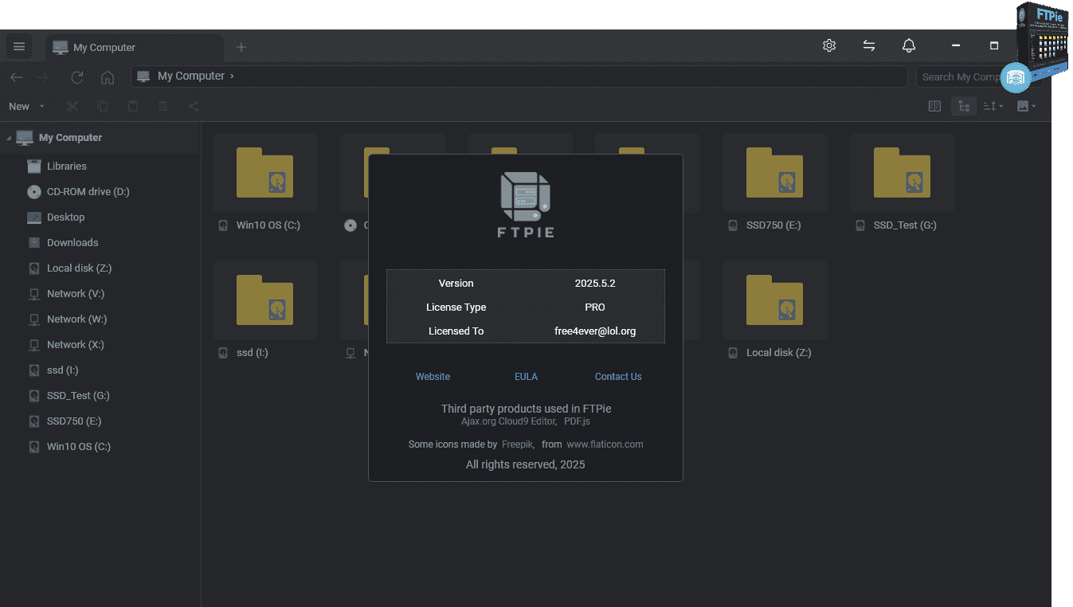Select the My Computer tab
This screenshot has height=607, width=1073.
[x=134, y=47]
